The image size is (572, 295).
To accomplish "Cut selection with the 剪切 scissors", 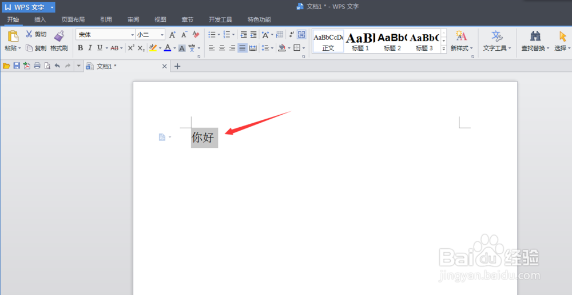I will click(x=35, y=34).
